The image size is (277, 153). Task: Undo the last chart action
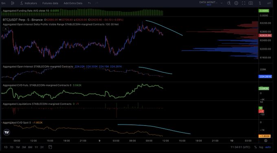[x=89, y=3]
